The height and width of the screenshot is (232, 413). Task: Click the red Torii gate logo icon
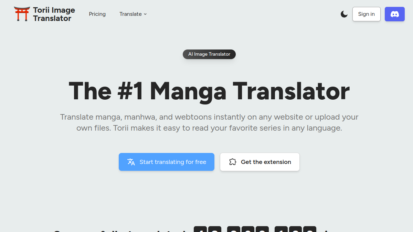point(22,14)
